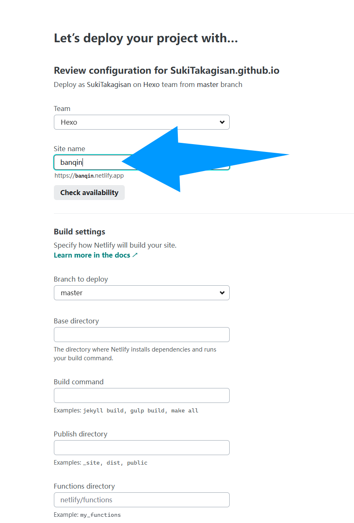Open Learn more in the docs link
Image resolution: width=354 pixels, height=523 pixels.
coord(92,255)
